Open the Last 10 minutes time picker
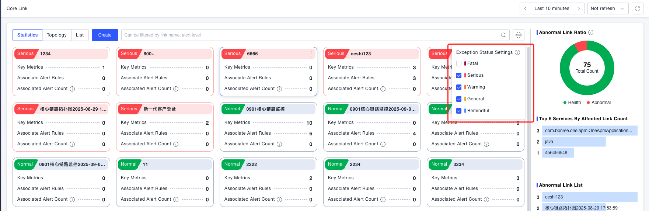 pos(552,8)
